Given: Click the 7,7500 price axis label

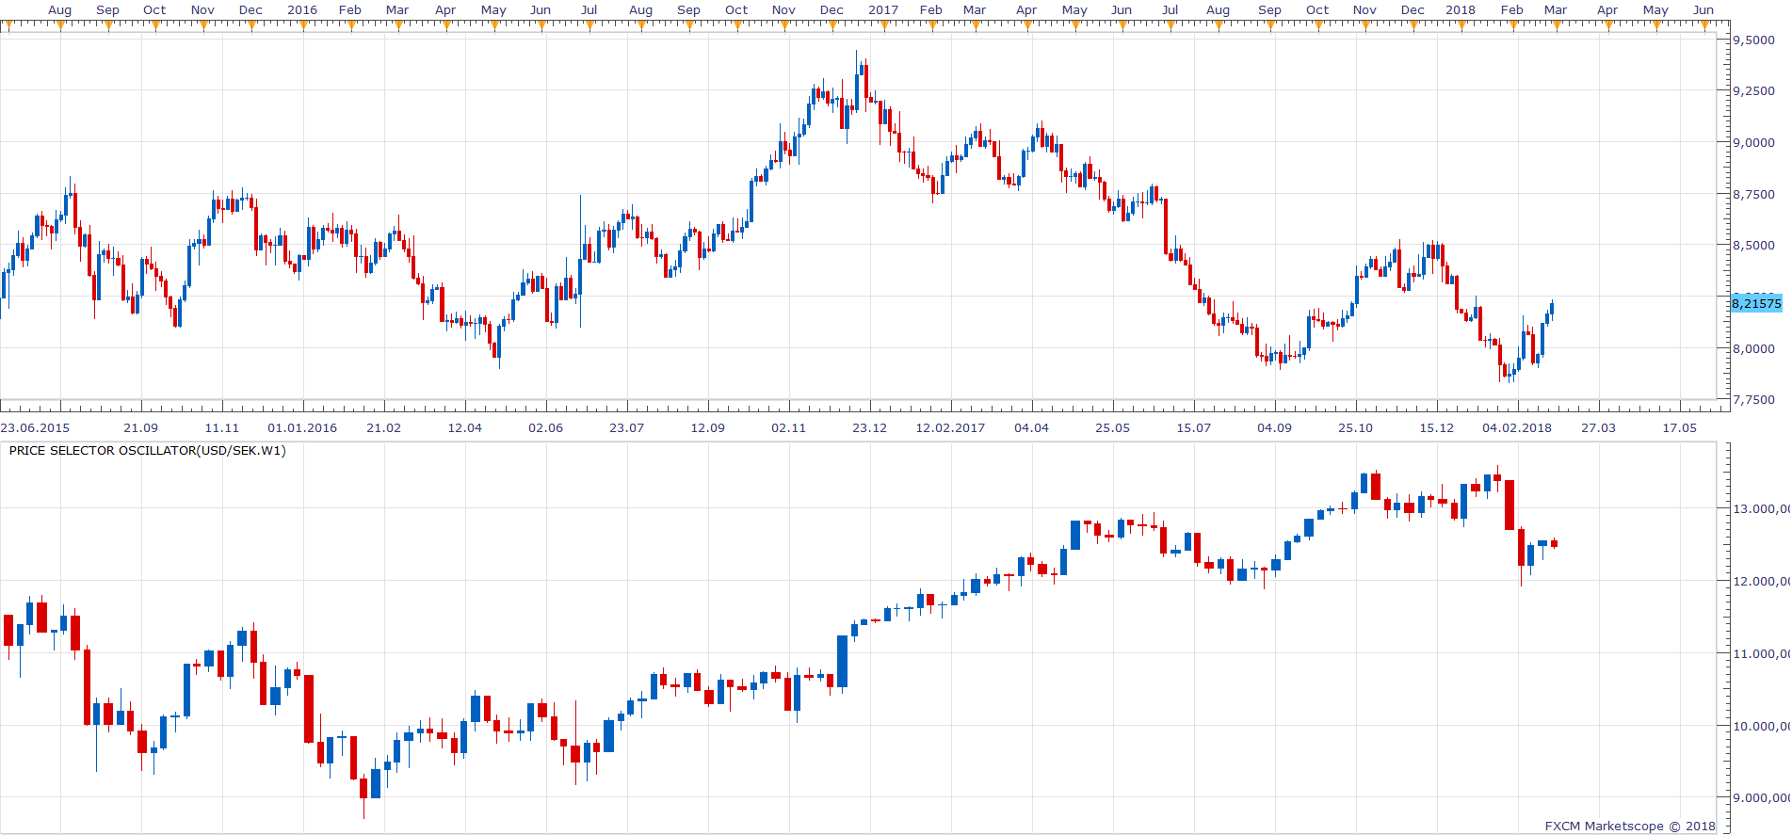Looking at the screenshot, I should (x=1754, y=400).
